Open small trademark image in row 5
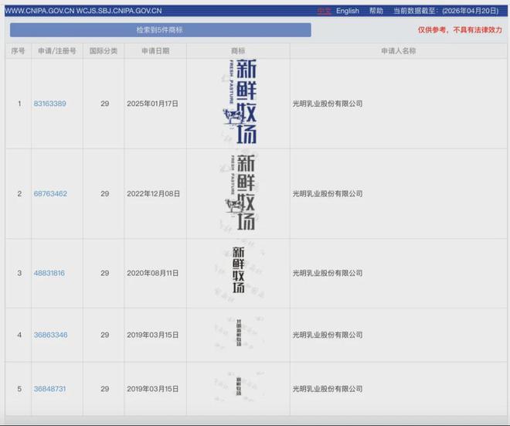This screenshot has width=510, height=426. 239,387
